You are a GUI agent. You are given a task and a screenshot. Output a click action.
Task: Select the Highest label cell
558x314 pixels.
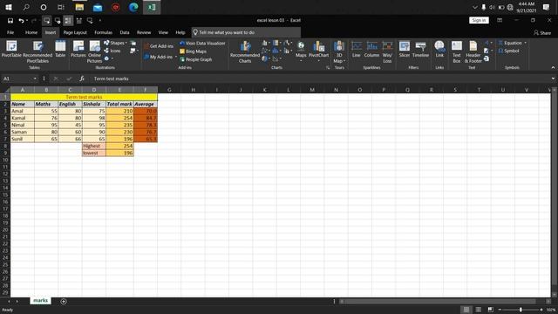tap(94, 146)
